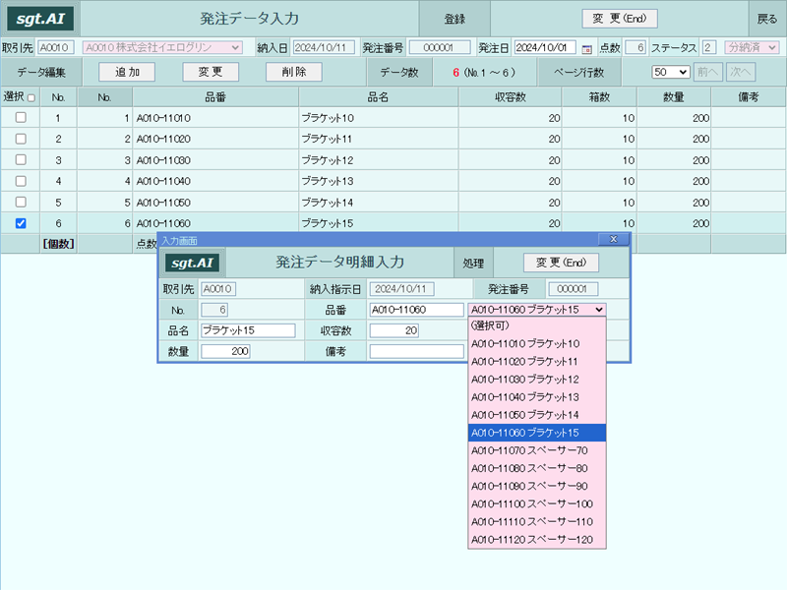This screenshot has height=590, width=787.
Task: Click the ステータス code field showing 2
Action: tap(708, 47)
